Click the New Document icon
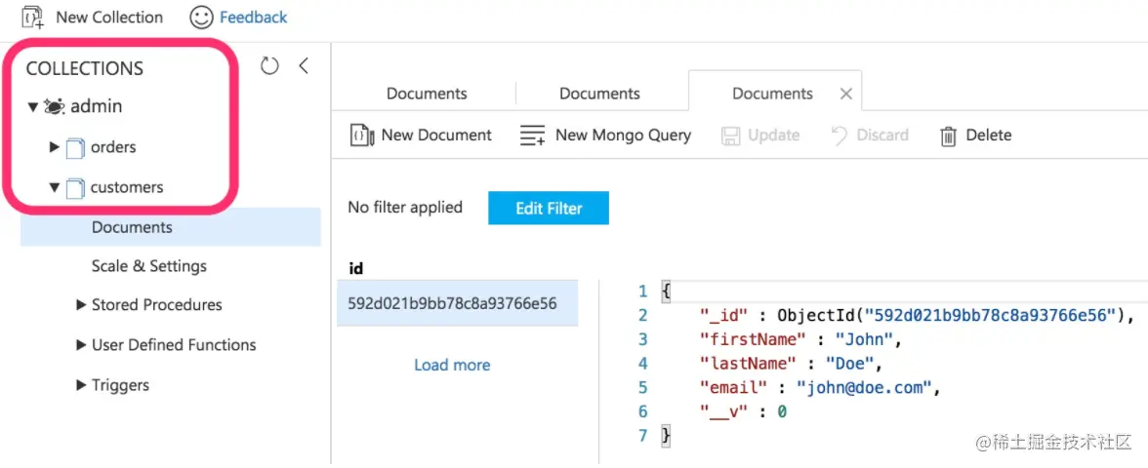The width and height of the screenshot is (1148, 468). (x=362, y=136)
